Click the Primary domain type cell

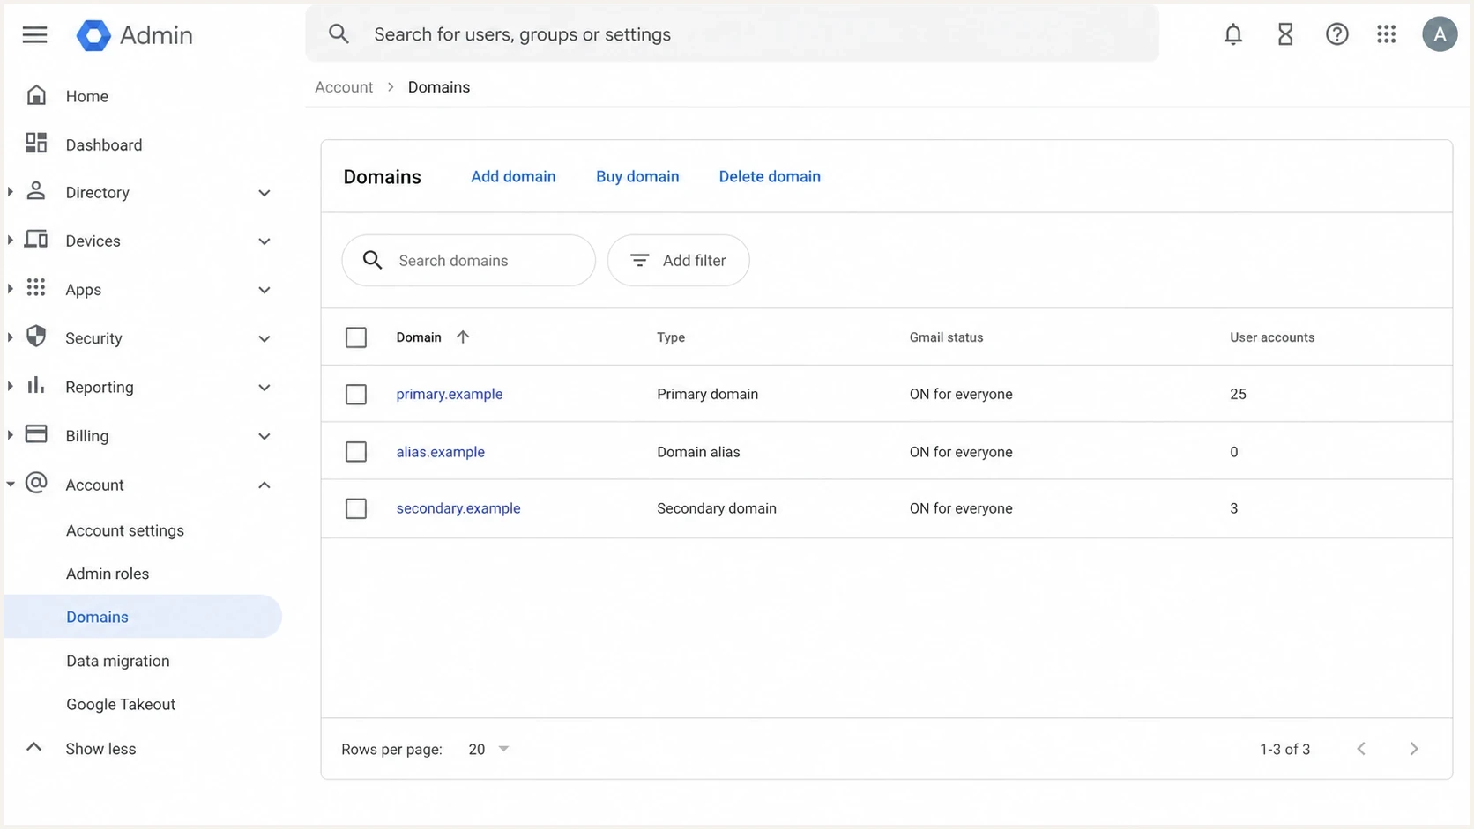click(x=707, y=394)
